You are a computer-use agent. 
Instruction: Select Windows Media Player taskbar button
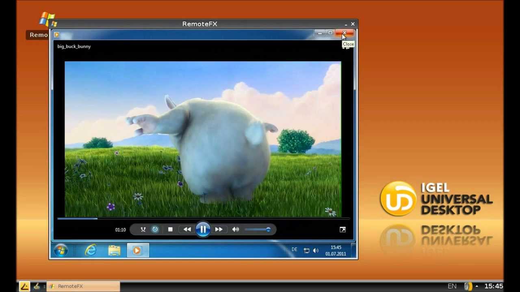coord(138,251)
